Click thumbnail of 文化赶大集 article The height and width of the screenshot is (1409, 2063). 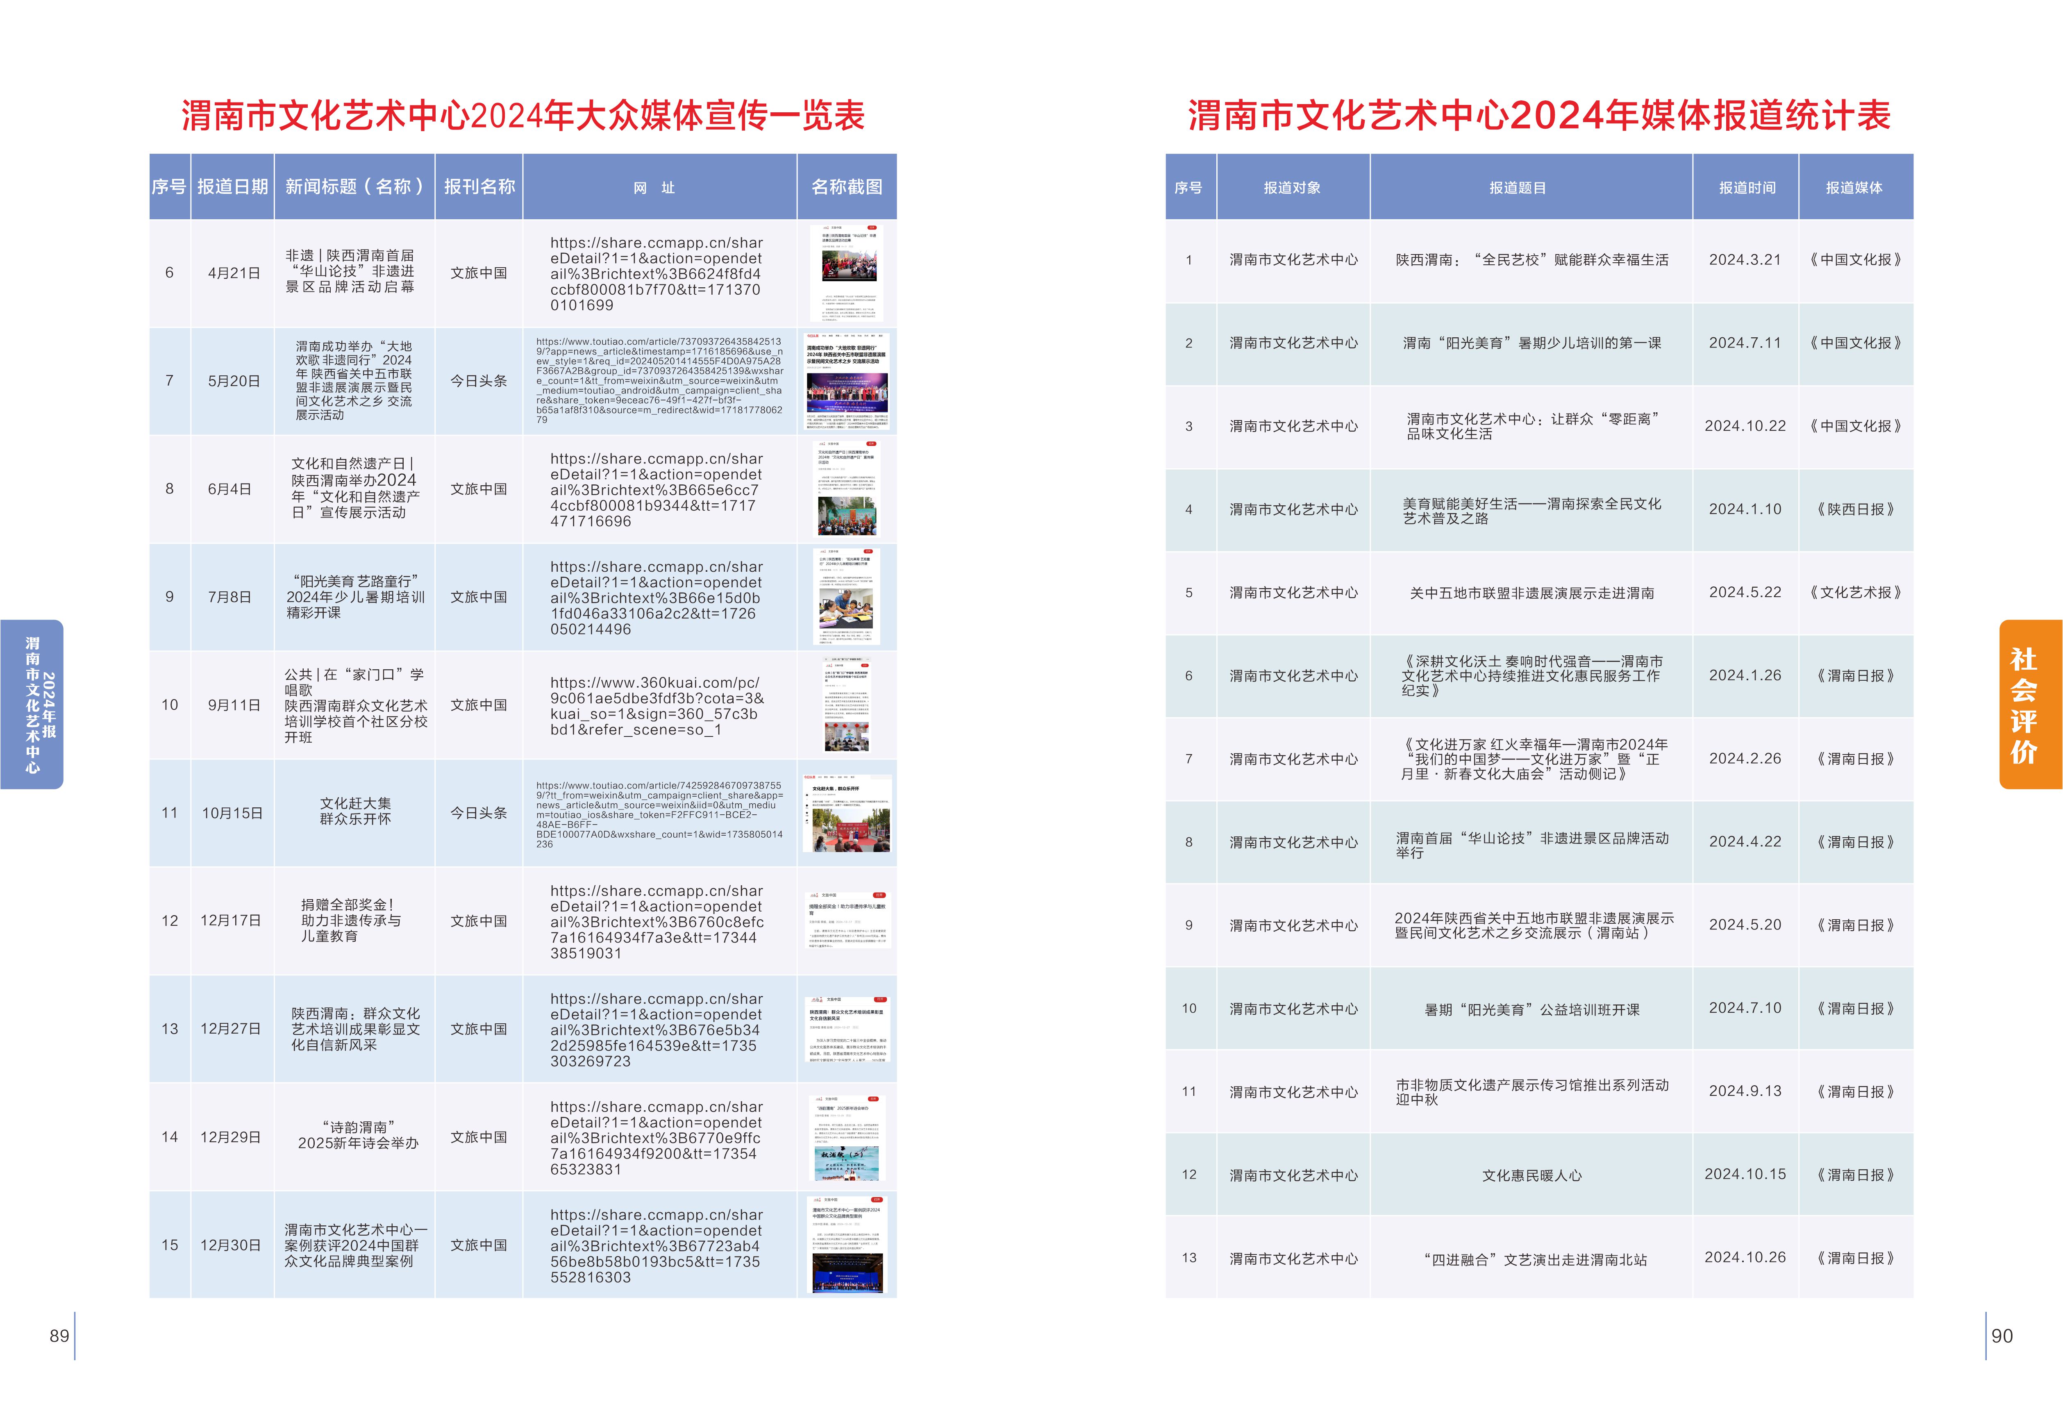tap(848, 812)
